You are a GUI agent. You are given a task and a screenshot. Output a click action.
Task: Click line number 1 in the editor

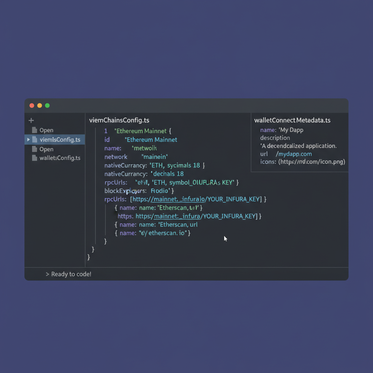(106, 131)
